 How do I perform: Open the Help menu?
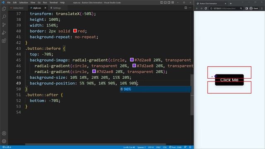63,2
